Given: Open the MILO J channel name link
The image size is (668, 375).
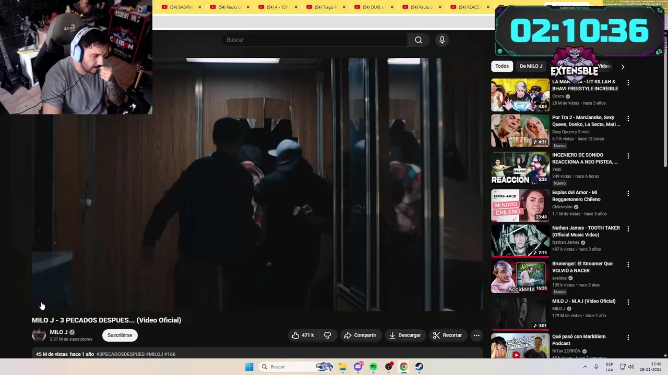Looking at the screenshot, I should 58,332.
